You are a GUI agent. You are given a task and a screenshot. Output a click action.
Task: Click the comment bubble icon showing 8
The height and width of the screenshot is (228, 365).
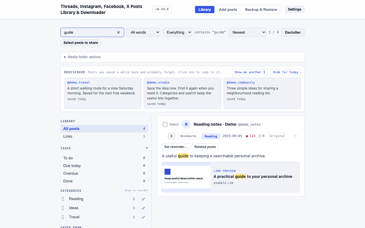(x=260, y=136)
